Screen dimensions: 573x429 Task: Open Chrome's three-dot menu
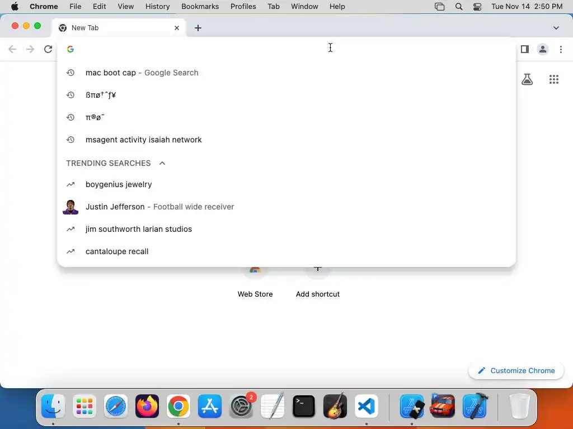[561, 49]
